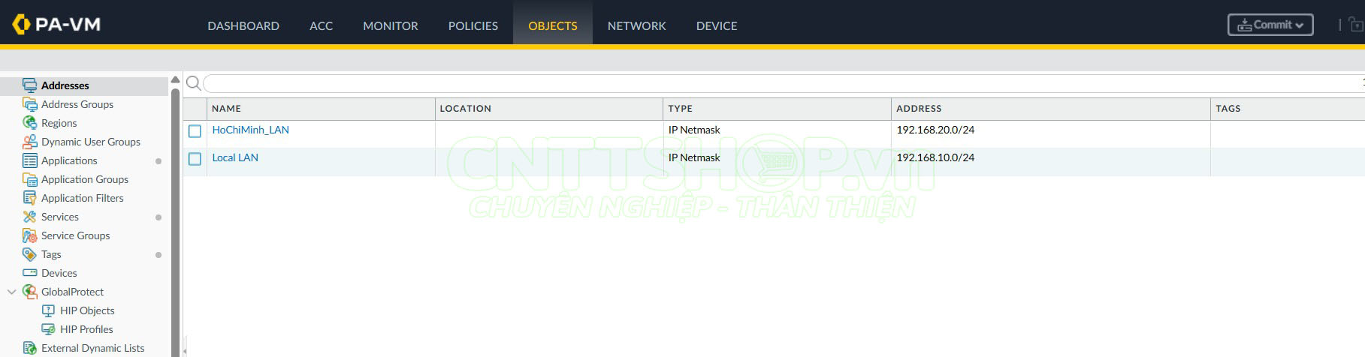Click the HIP Objects icon

48,310
